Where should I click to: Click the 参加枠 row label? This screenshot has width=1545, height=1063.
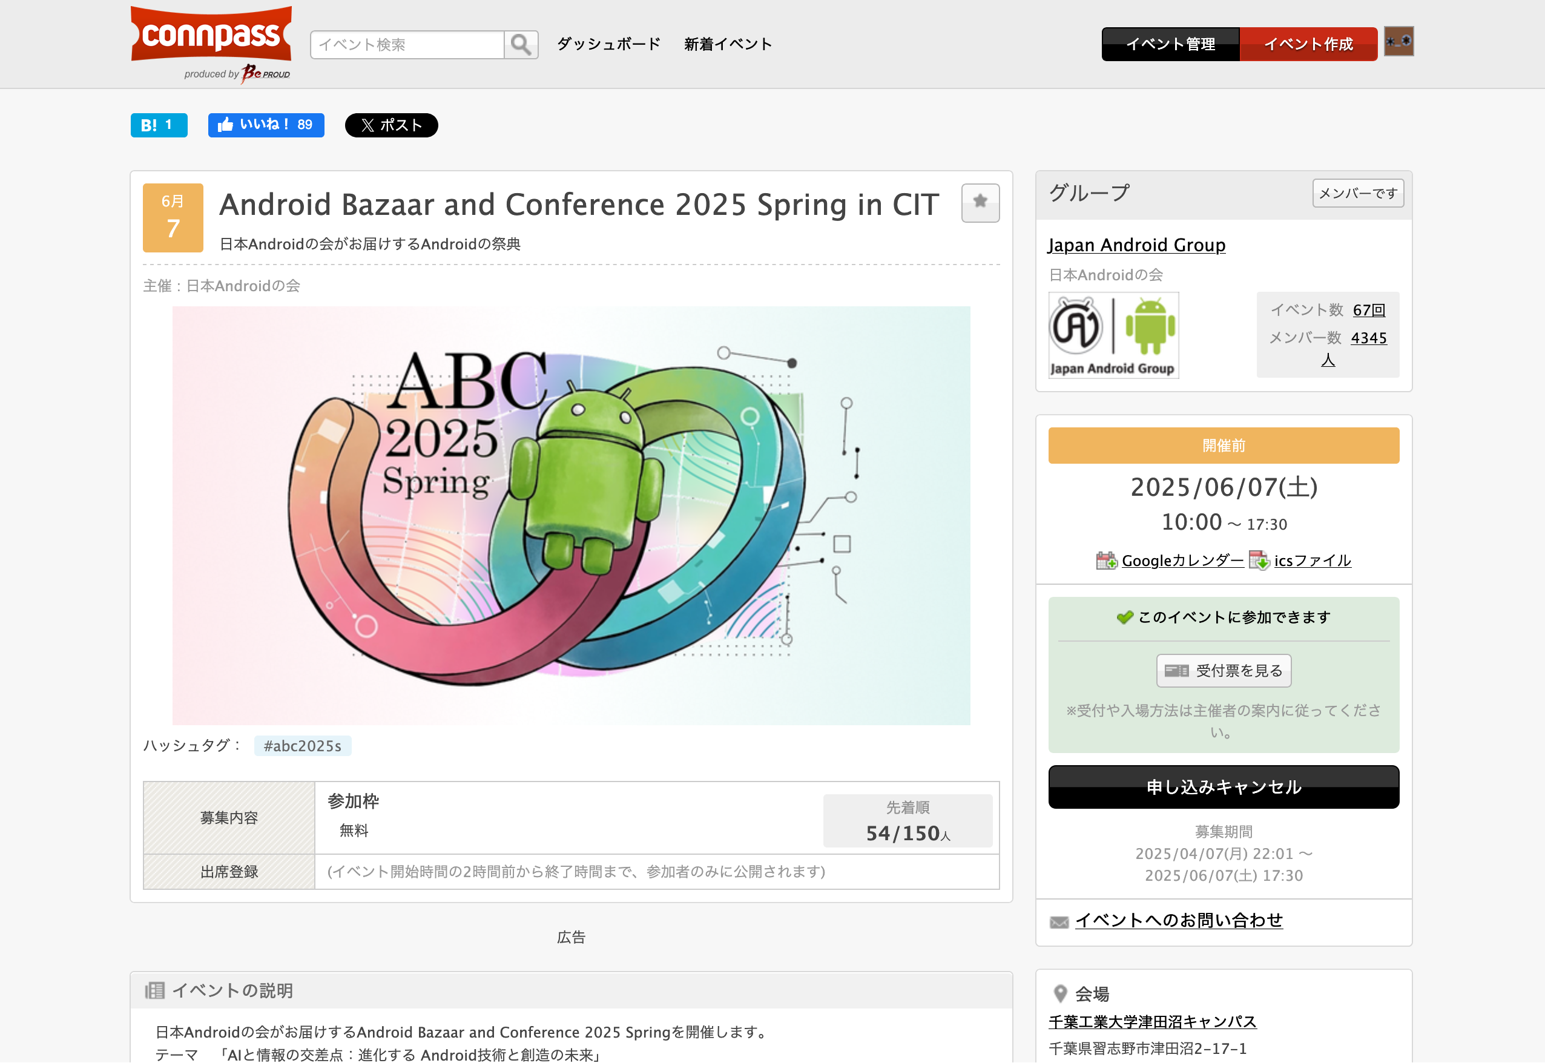354,801
